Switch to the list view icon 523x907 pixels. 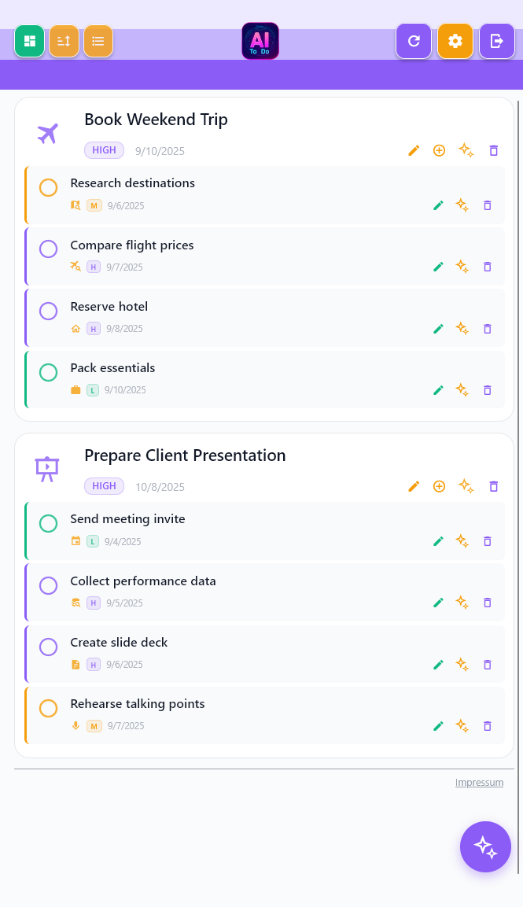point(98,42)
